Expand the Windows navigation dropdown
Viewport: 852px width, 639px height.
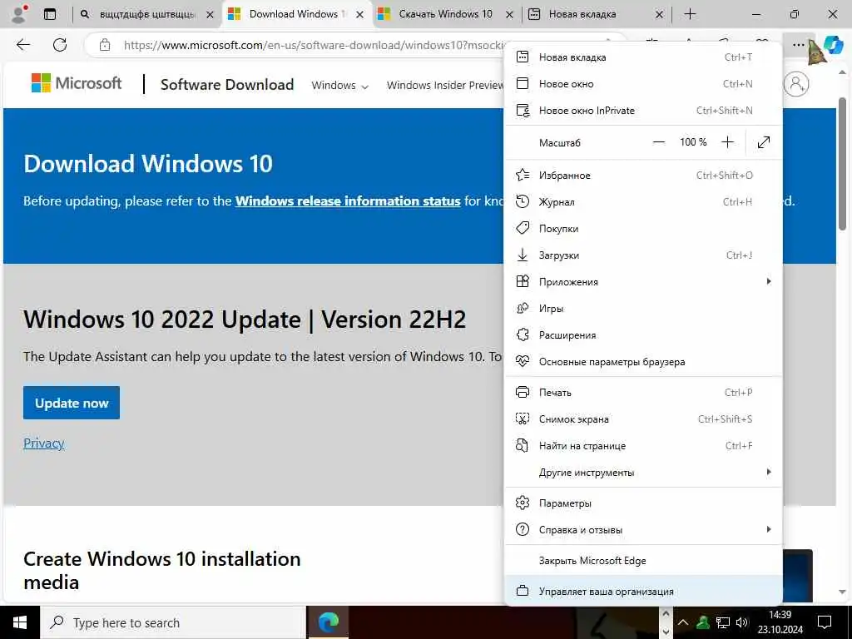pos(339,86)
